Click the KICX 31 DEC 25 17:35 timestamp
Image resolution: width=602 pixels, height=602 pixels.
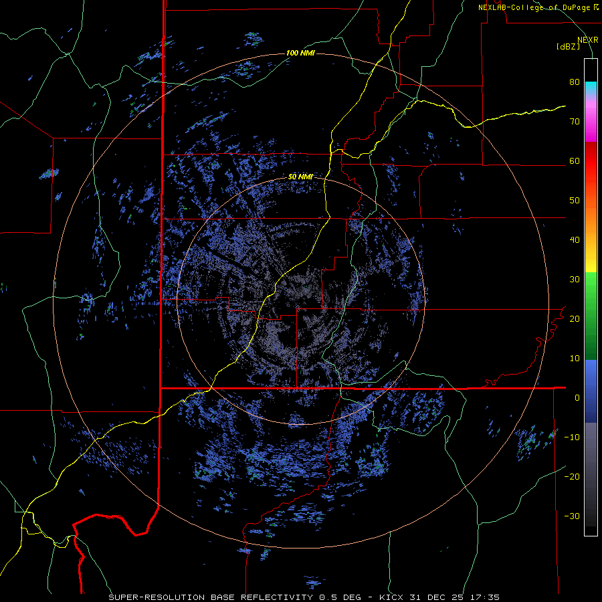pyautogui.click(x=439, y=597)
